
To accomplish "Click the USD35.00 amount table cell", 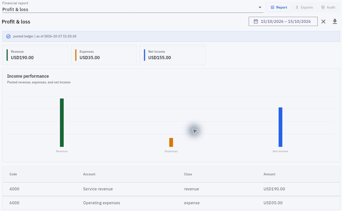I will coord(273,203).
